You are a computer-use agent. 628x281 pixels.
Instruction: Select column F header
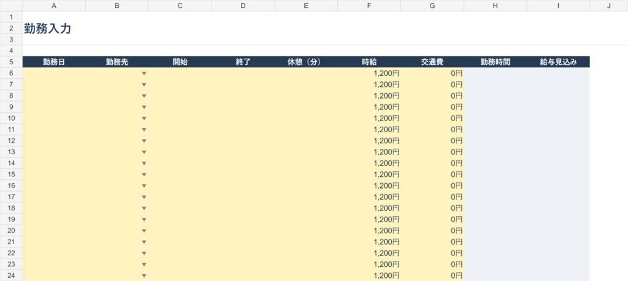pos(369,6)
